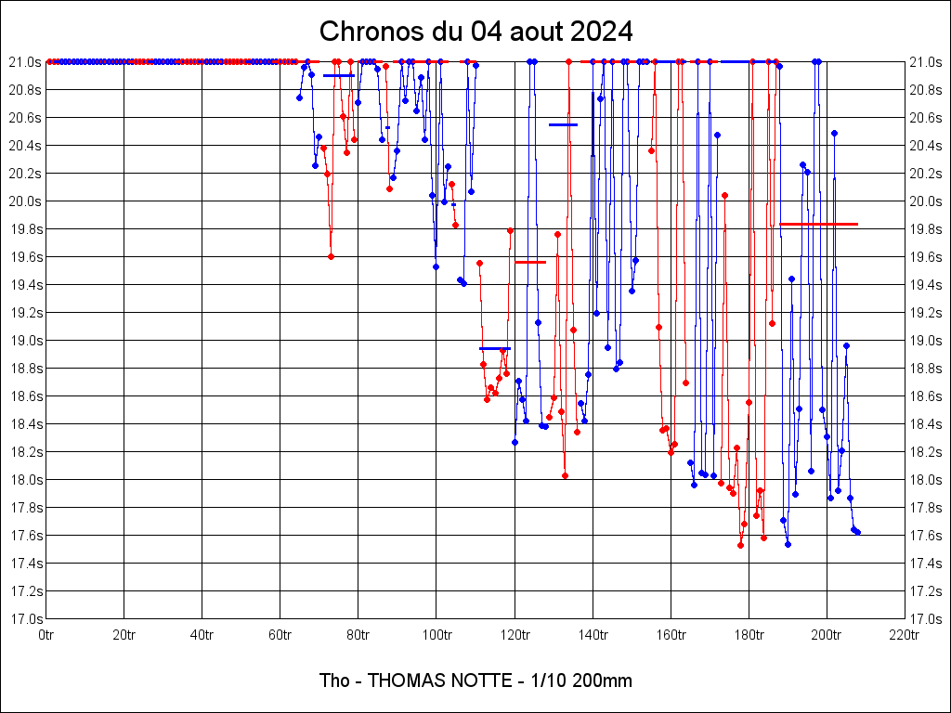This screenshot has height=713, width=951.
Task: Click the "220tr" x-axis label
Action: 904,635
